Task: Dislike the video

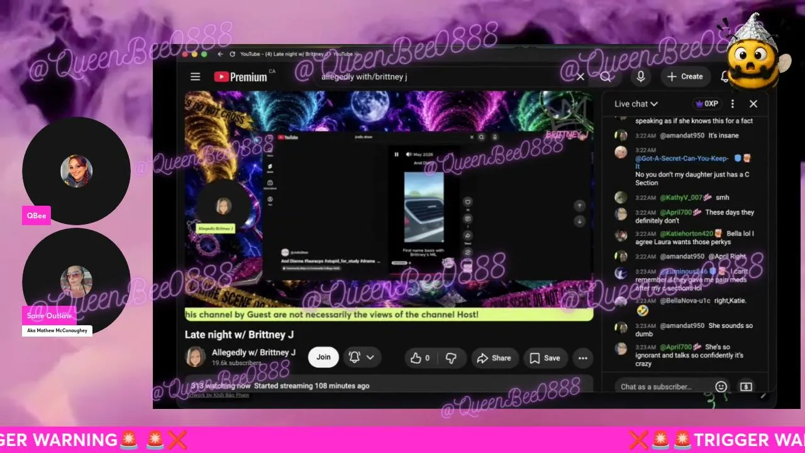Action: [451, 358]
